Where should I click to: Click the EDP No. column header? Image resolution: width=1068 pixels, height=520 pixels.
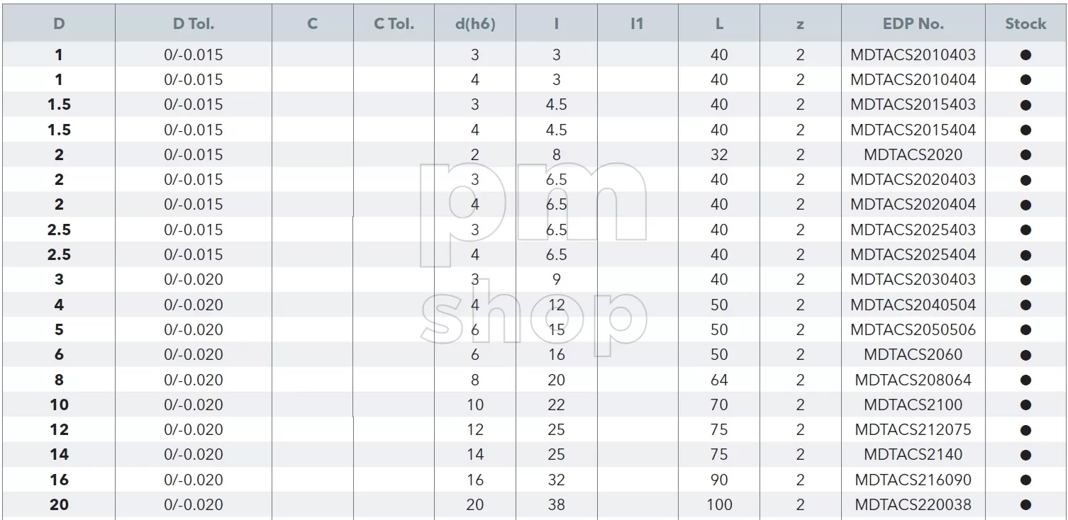[x=913, y=23]
